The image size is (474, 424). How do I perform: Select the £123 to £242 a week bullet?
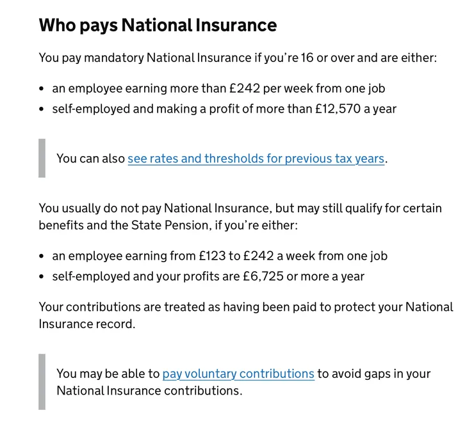click(x=220, y=256)
